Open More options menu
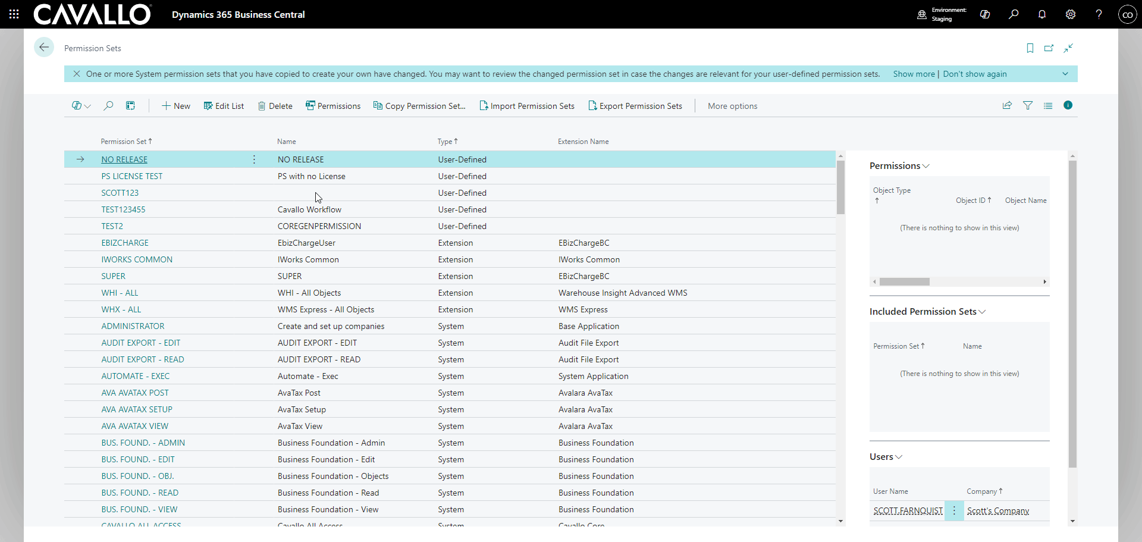The image size is (1142, 542). tap(732, 106)
